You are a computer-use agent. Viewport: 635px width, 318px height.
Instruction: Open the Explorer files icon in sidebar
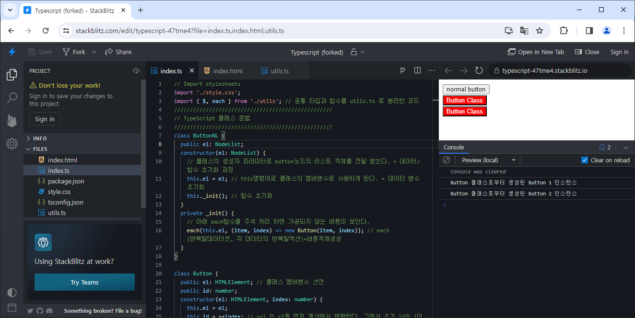click(x=12, y=75)
